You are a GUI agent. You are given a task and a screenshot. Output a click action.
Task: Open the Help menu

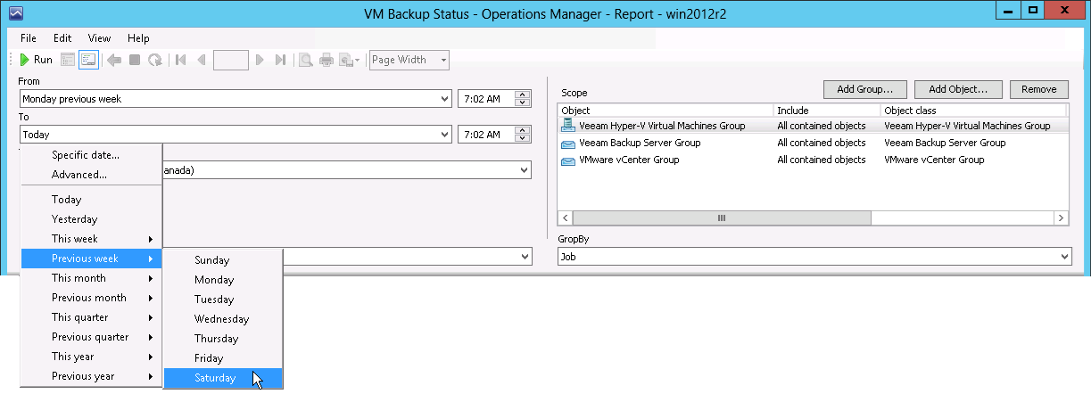[138, 38]
